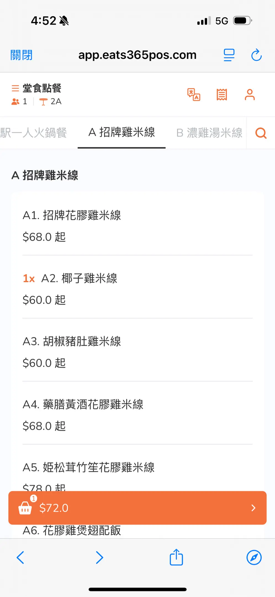Screen dimensions: 275x597
Task: Open in Safari via compass icon
Action: pyautogui.click(x=254, y=557)
